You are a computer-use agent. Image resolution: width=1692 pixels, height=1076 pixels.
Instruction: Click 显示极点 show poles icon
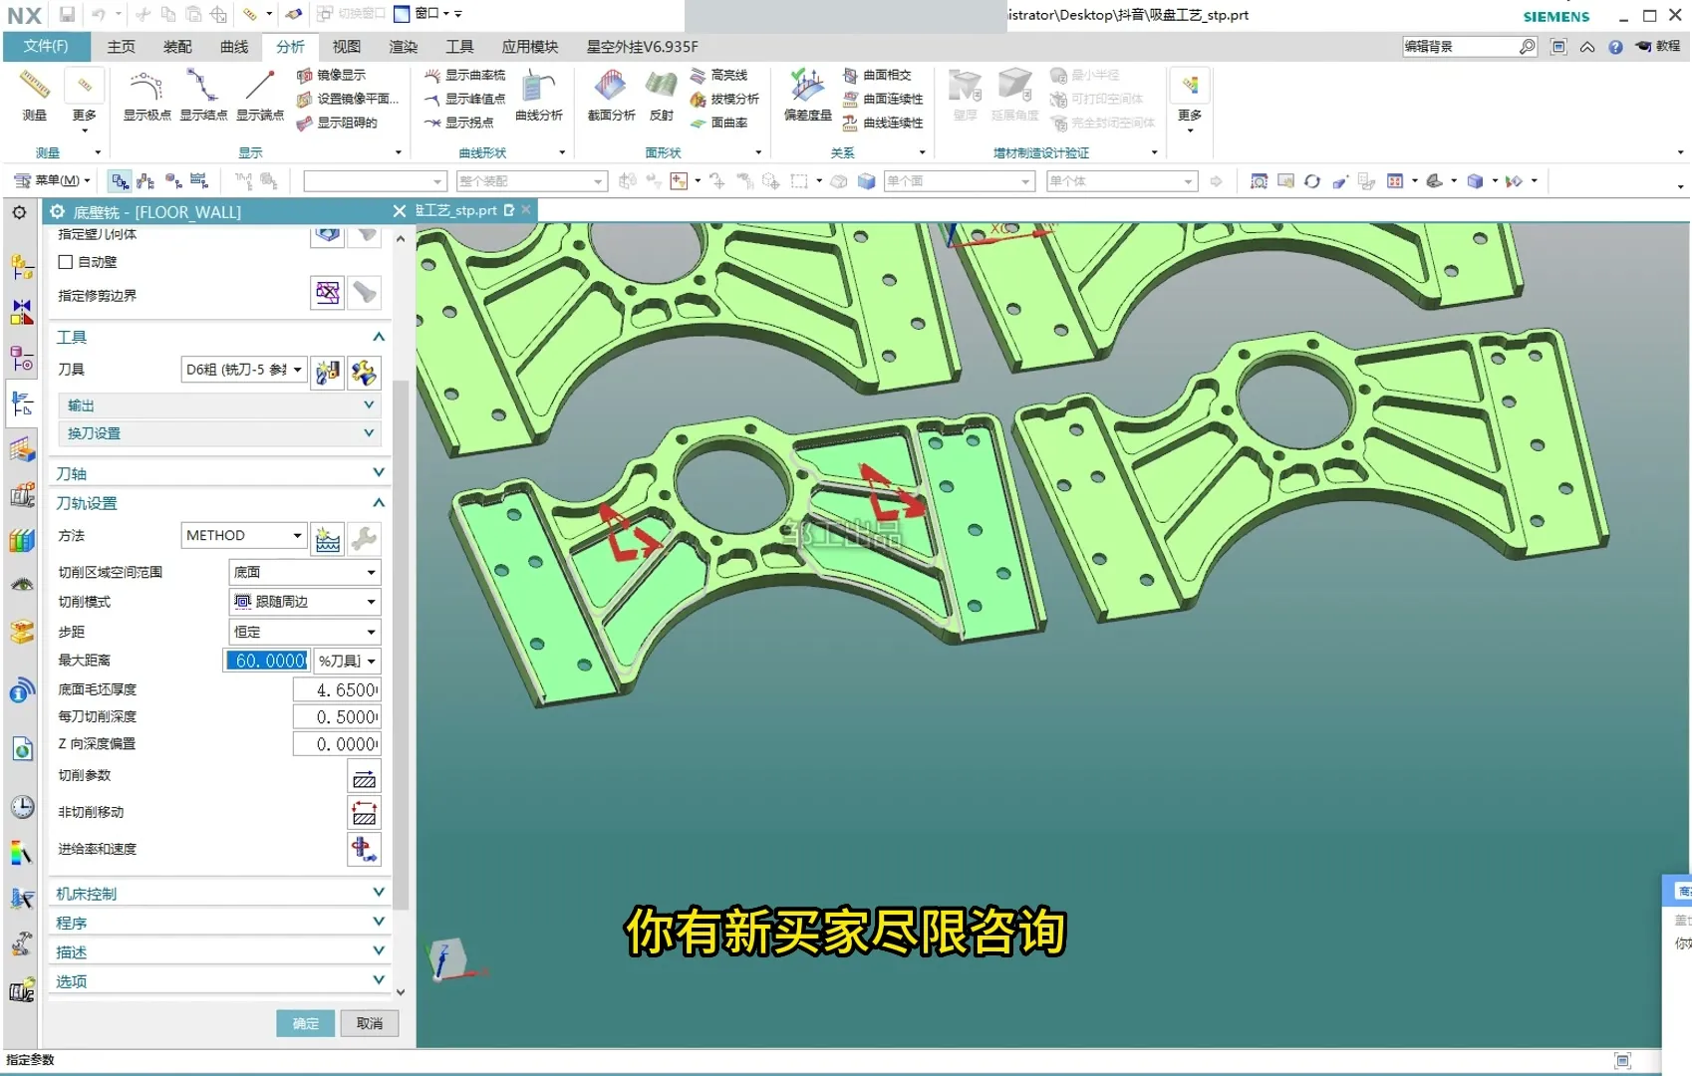(146, 95)
